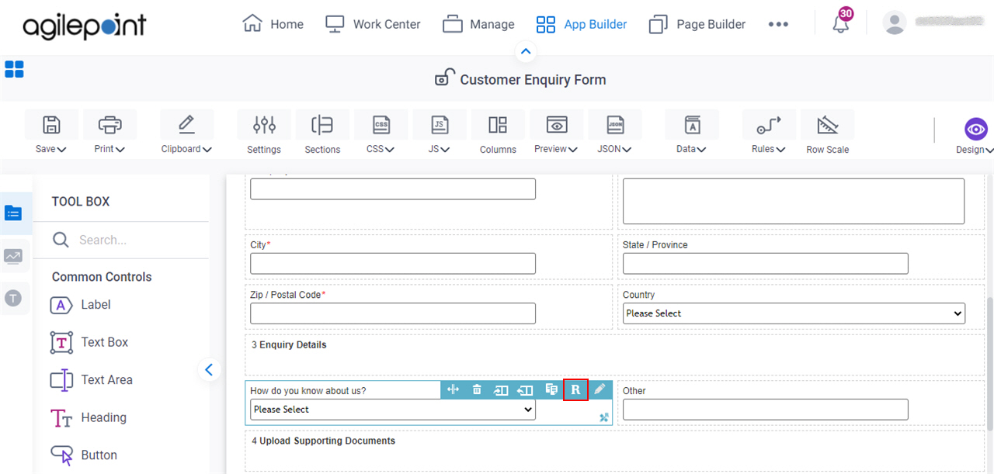Screen dimensions: 994x474
Task: Expand the Data dropdown arrow
Action: coord(701,149)
